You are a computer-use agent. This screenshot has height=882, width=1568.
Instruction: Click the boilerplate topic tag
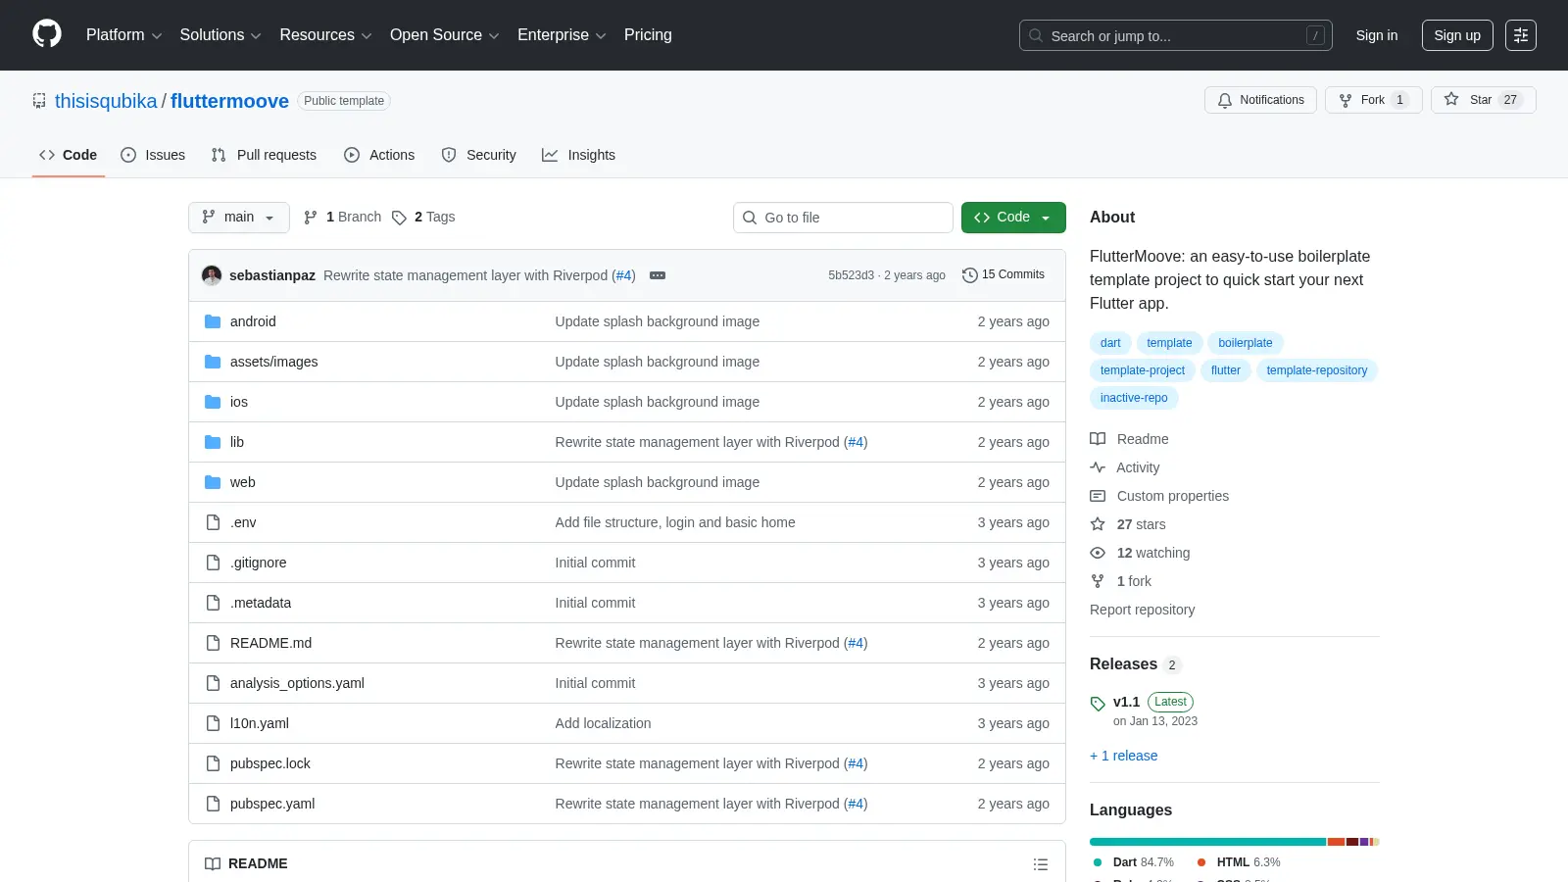coord(1245,343)
